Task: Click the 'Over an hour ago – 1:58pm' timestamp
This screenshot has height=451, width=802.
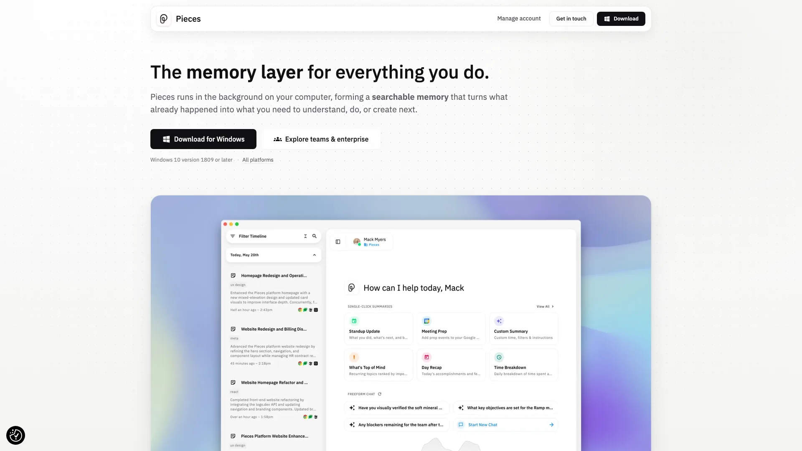Action: point(251,417)
